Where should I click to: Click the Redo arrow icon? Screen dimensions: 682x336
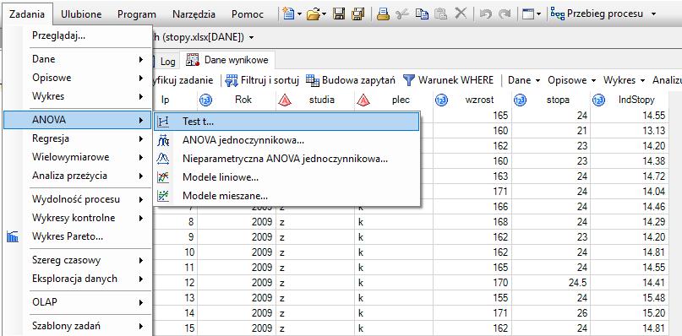(x=505, y=14)
